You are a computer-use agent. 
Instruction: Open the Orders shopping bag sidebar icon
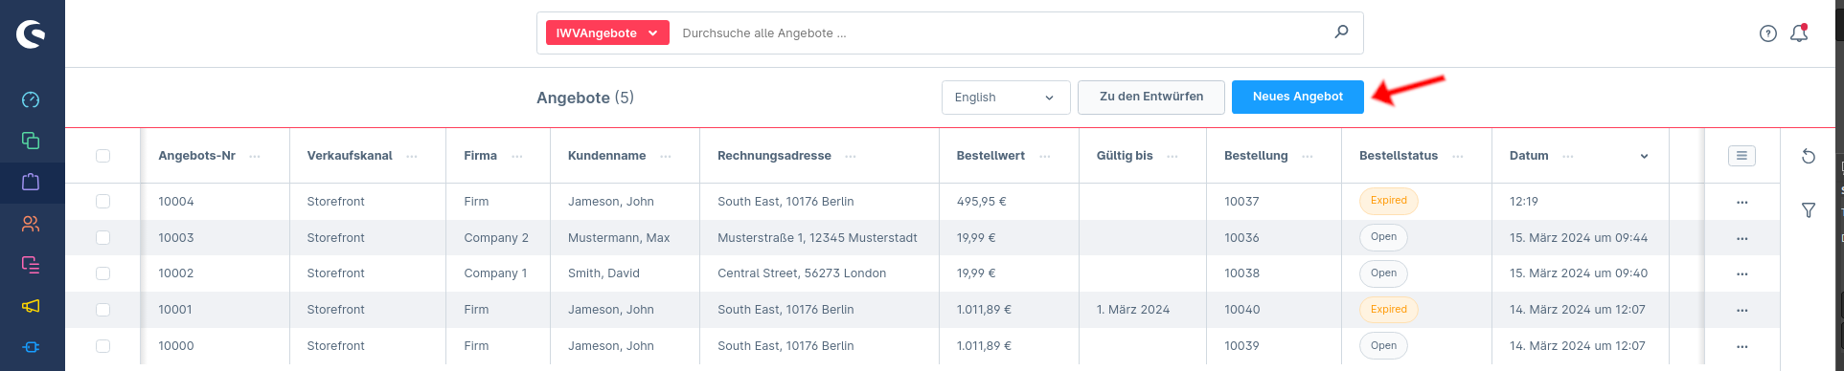click(x=31, y=182)
